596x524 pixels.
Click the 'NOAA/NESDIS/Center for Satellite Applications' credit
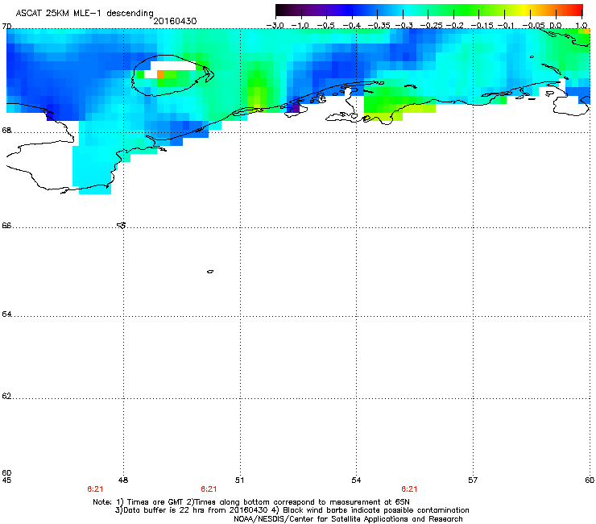click(x=322, y=519)
